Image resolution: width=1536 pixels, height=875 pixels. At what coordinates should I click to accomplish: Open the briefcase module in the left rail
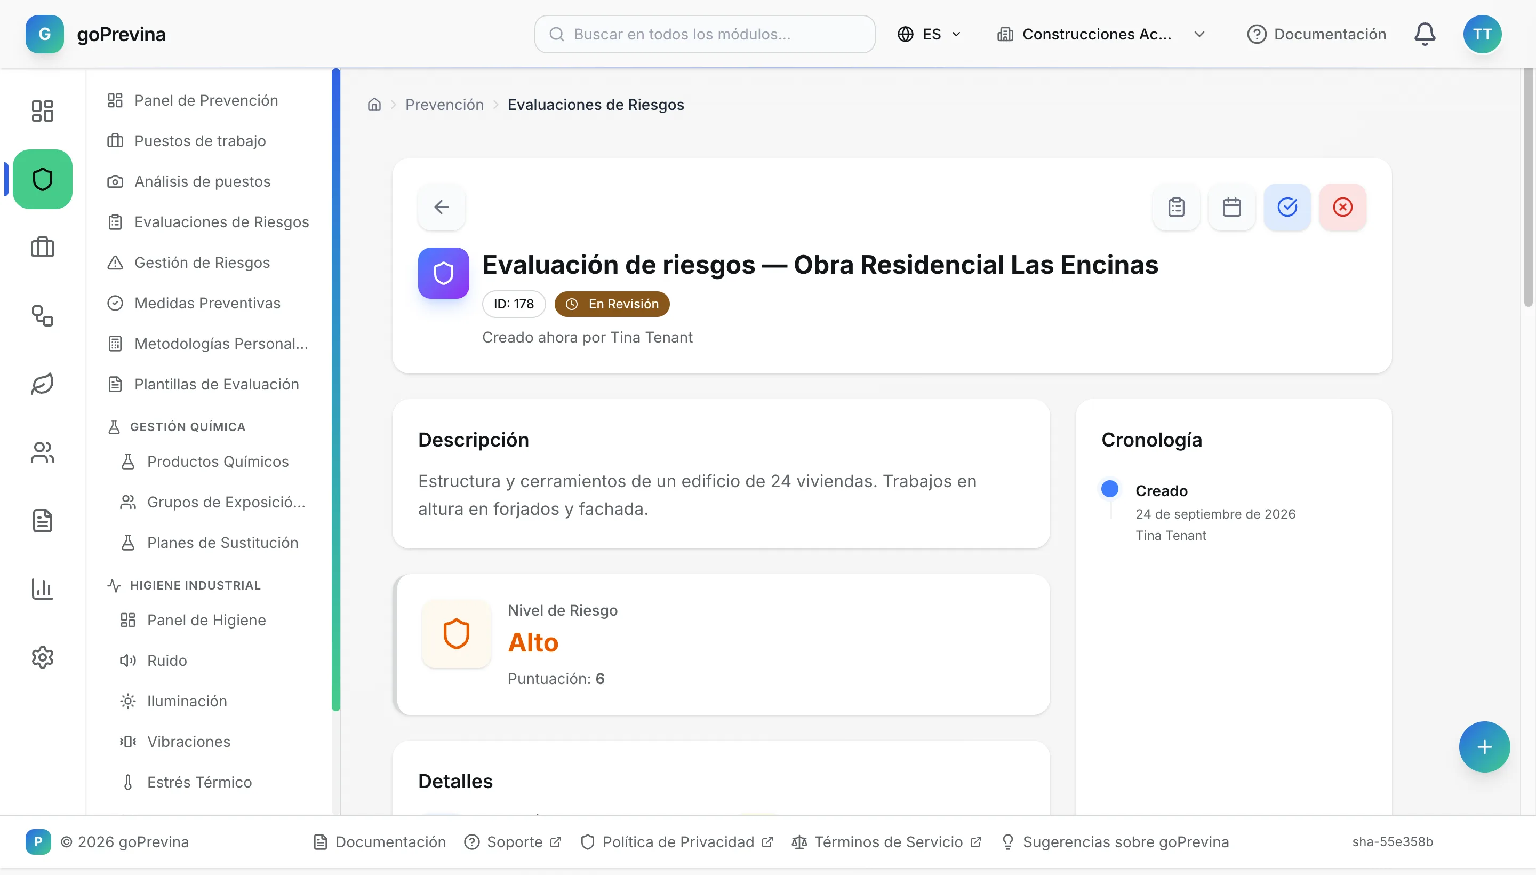coord(42,247)
